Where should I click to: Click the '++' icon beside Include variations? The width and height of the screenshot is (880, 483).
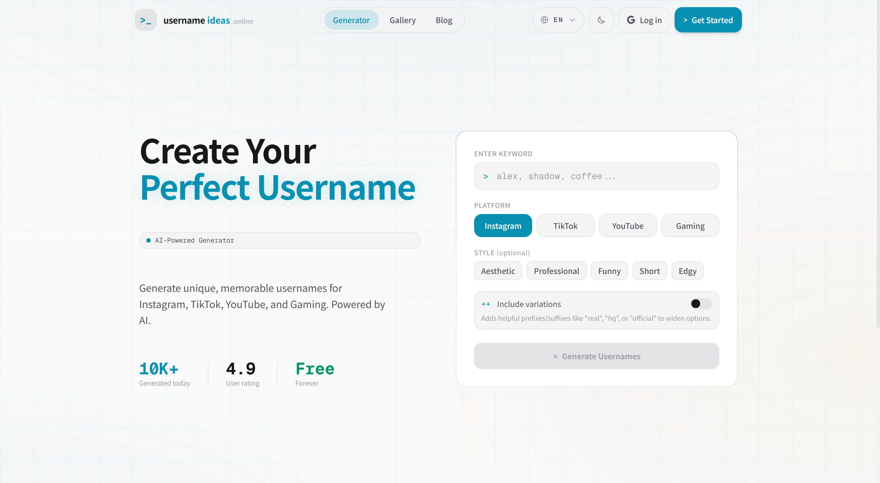click(486, 304)
